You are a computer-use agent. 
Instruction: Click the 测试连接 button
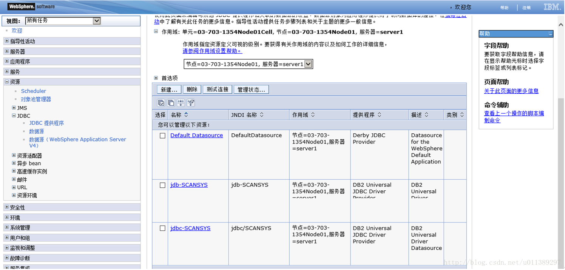click(x=218, y=89)
